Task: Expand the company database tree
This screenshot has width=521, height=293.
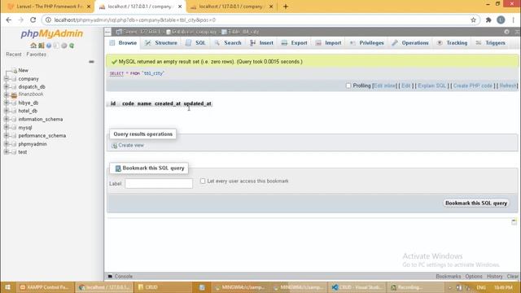Action: (x=7, y=79)
